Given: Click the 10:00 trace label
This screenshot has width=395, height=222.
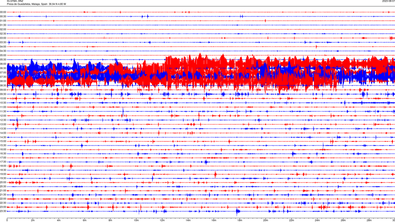Looking at the screenshot, I should (x=3, y=98).
